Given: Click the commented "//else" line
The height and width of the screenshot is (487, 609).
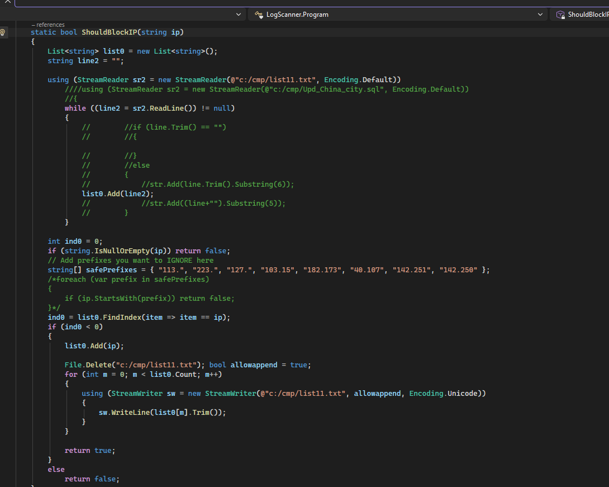Looking at the screenshot, I should click(116, 165).
